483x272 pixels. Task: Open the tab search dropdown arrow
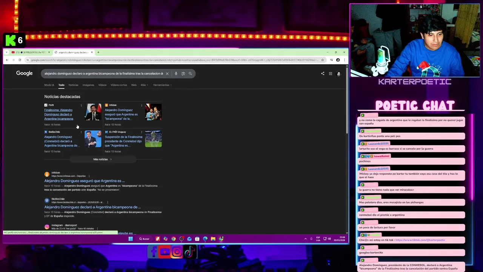tap(7, 52)
